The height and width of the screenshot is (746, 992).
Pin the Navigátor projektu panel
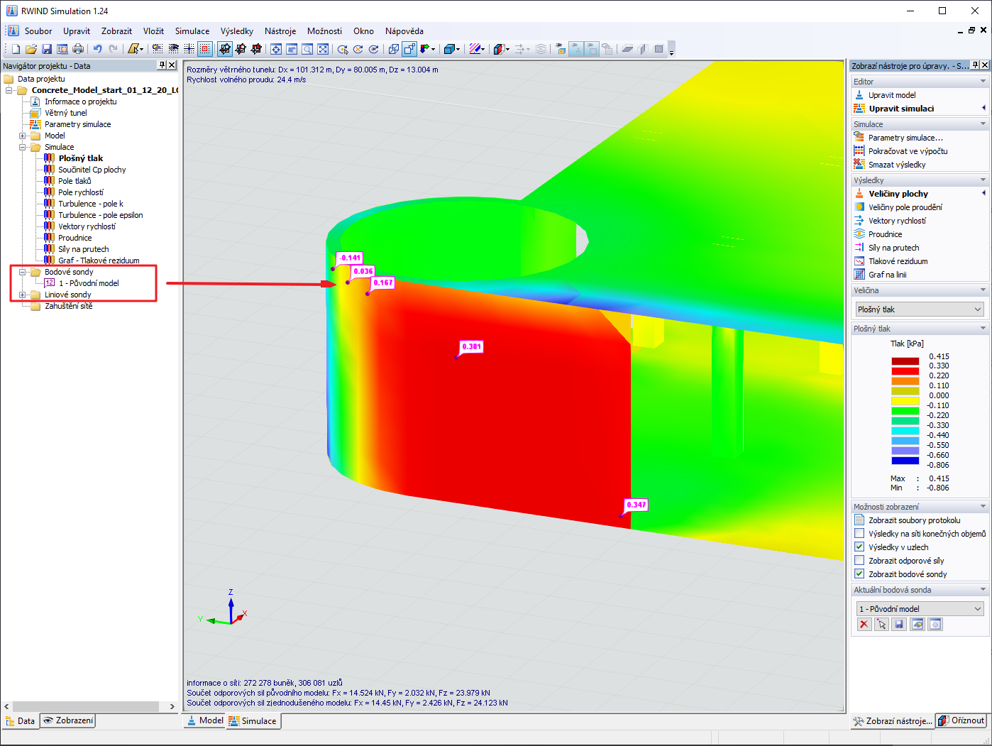point(162,65)
